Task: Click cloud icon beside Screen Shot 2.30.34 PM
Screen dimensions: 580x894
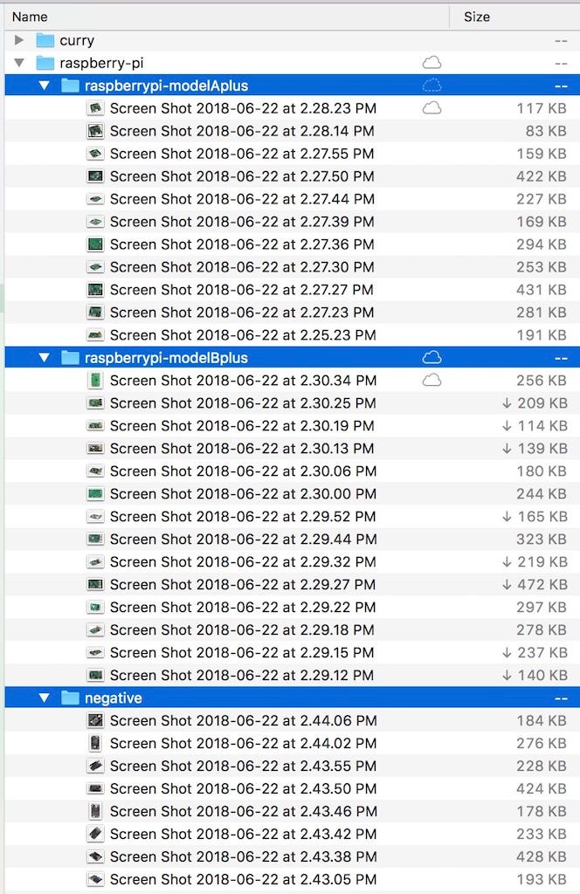Action: [x=432, y=380]
